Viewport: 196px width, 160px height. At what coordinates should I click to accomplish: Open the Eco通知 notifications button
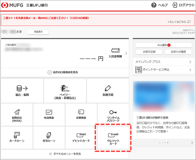pyautogui.click(x=164, y=45)
